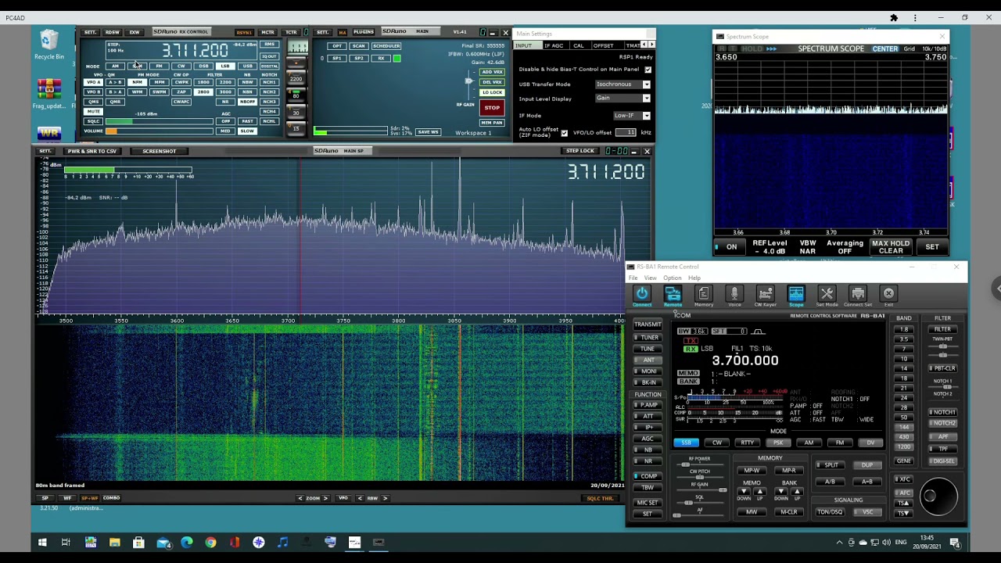
Task: Toggle the TUNER button in RS-BA1
Action: coord(648,337)
